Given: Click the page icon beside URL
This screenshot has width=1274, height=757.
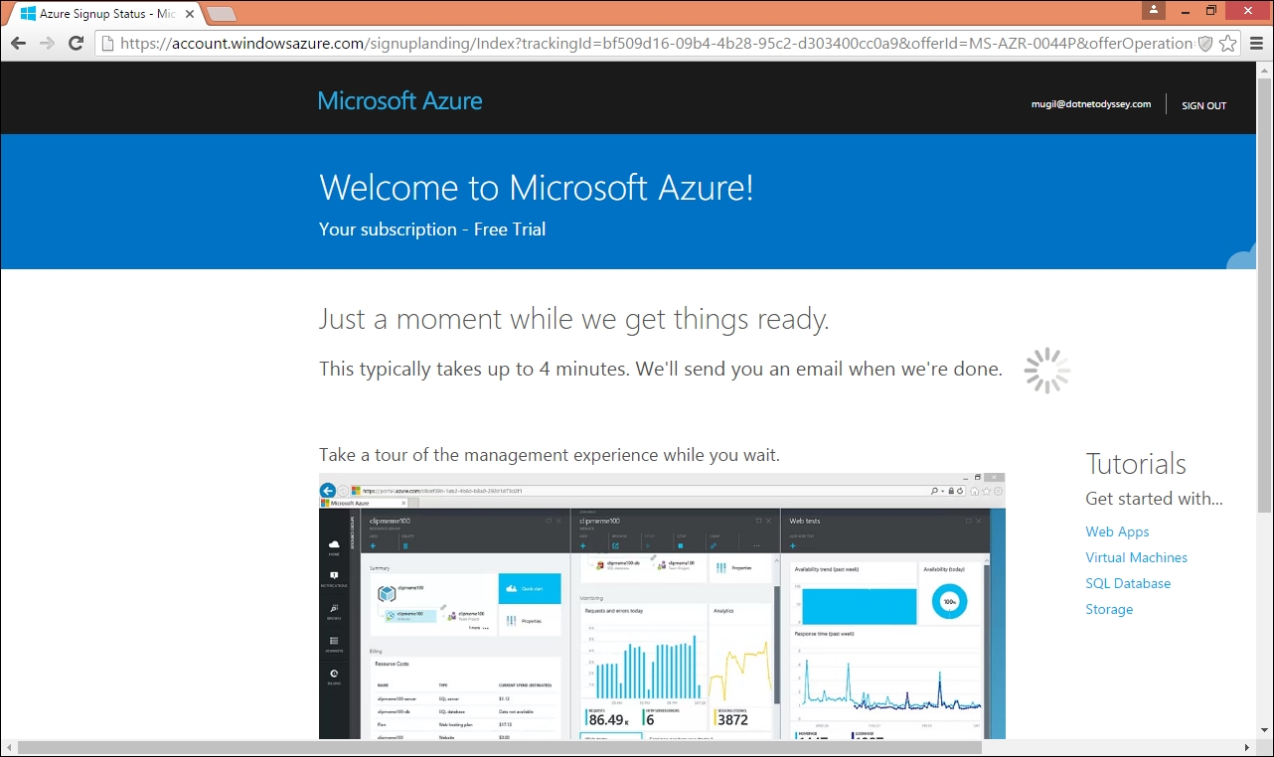Looking at the screenshot, I should click(107, 43).
